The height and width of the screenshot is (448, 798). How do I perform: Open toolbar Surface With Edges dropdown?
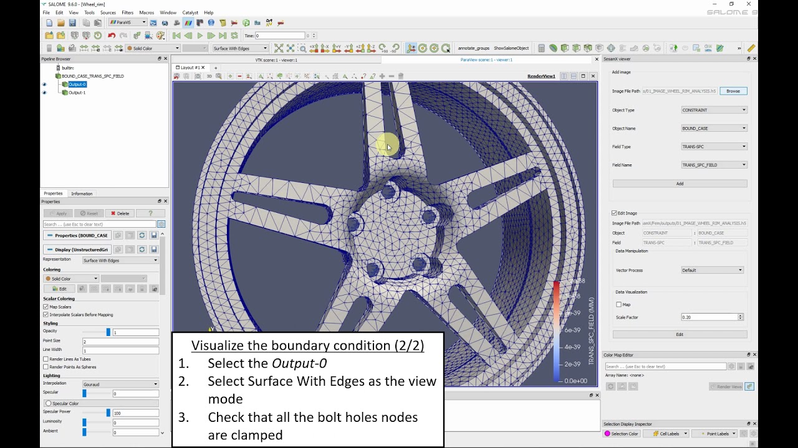pyautogui.click(x=240, y=48)
